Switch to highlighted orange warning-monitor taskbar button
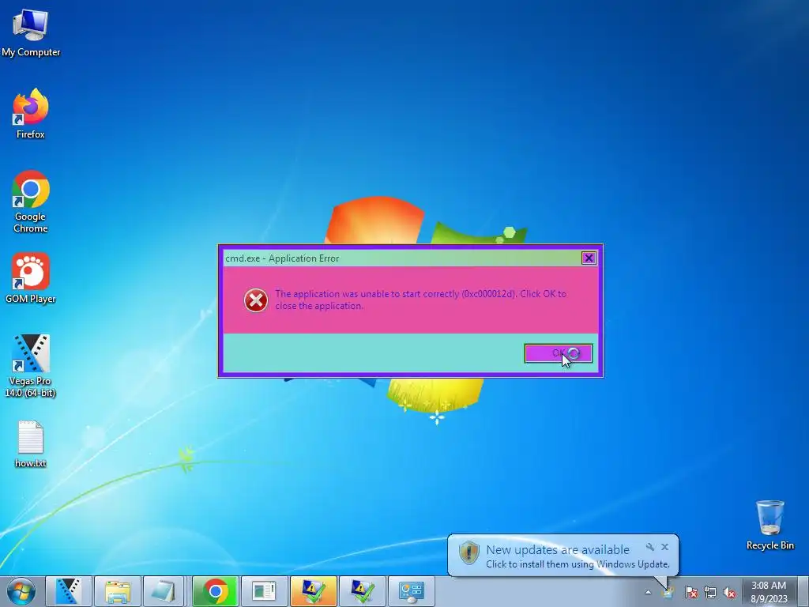The width and height of the screenshot is (809, 607). click(x=313, y=591)
